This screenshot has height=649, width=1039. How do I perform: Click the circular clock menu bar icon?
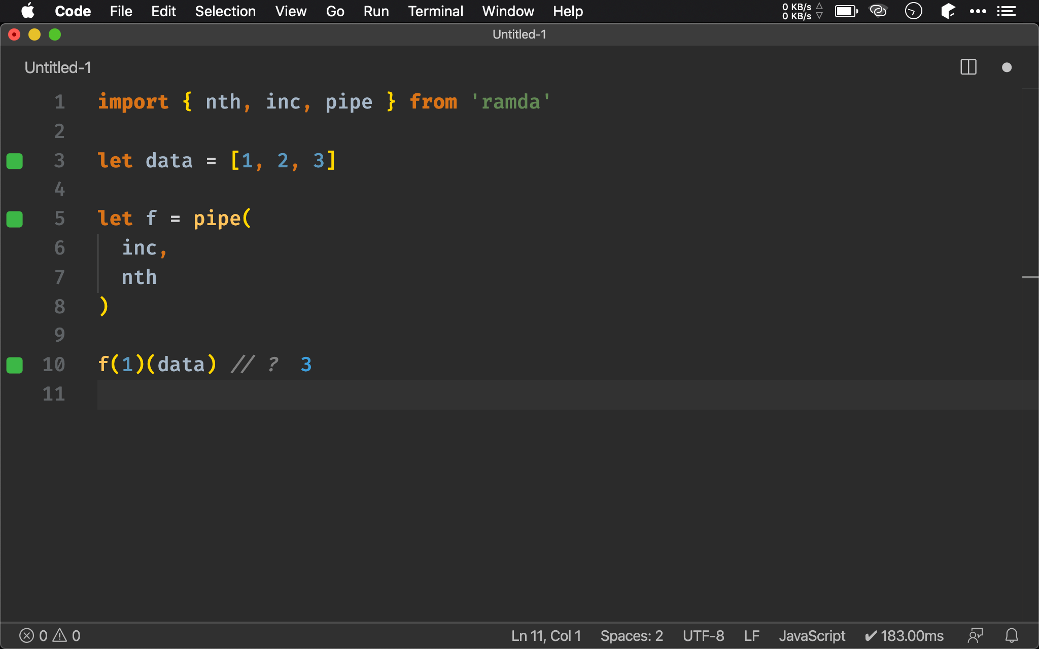tap(913, 11)
